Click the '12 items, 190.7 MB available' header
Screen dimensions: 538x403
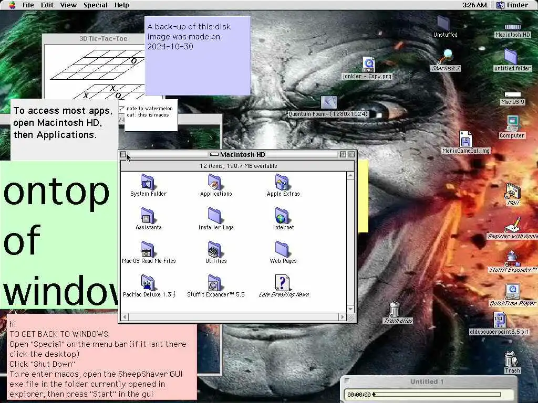(239, 166)
